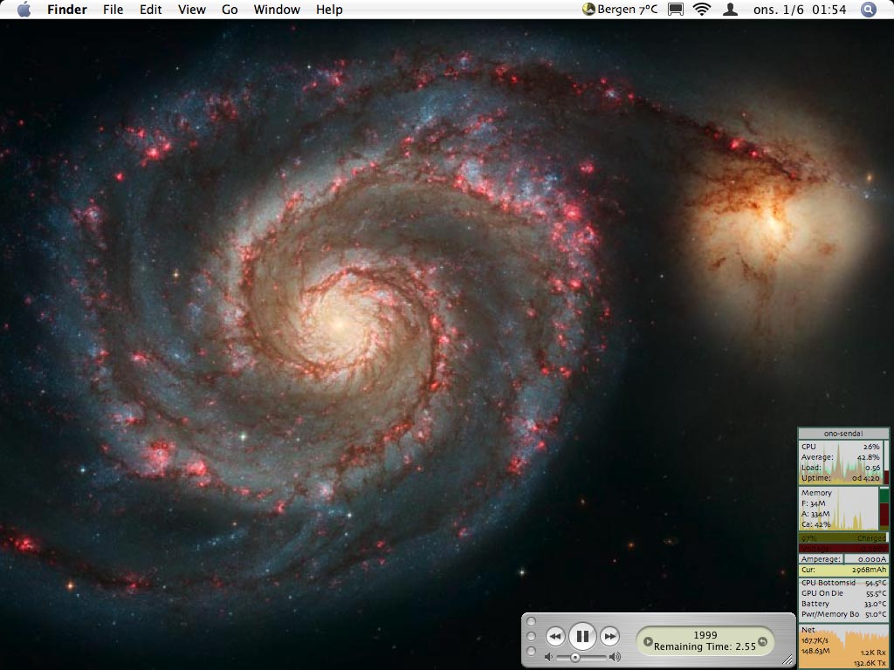Adjust the iTunes volume slider
Screen dimensions: 894x670
click(581, 658)
